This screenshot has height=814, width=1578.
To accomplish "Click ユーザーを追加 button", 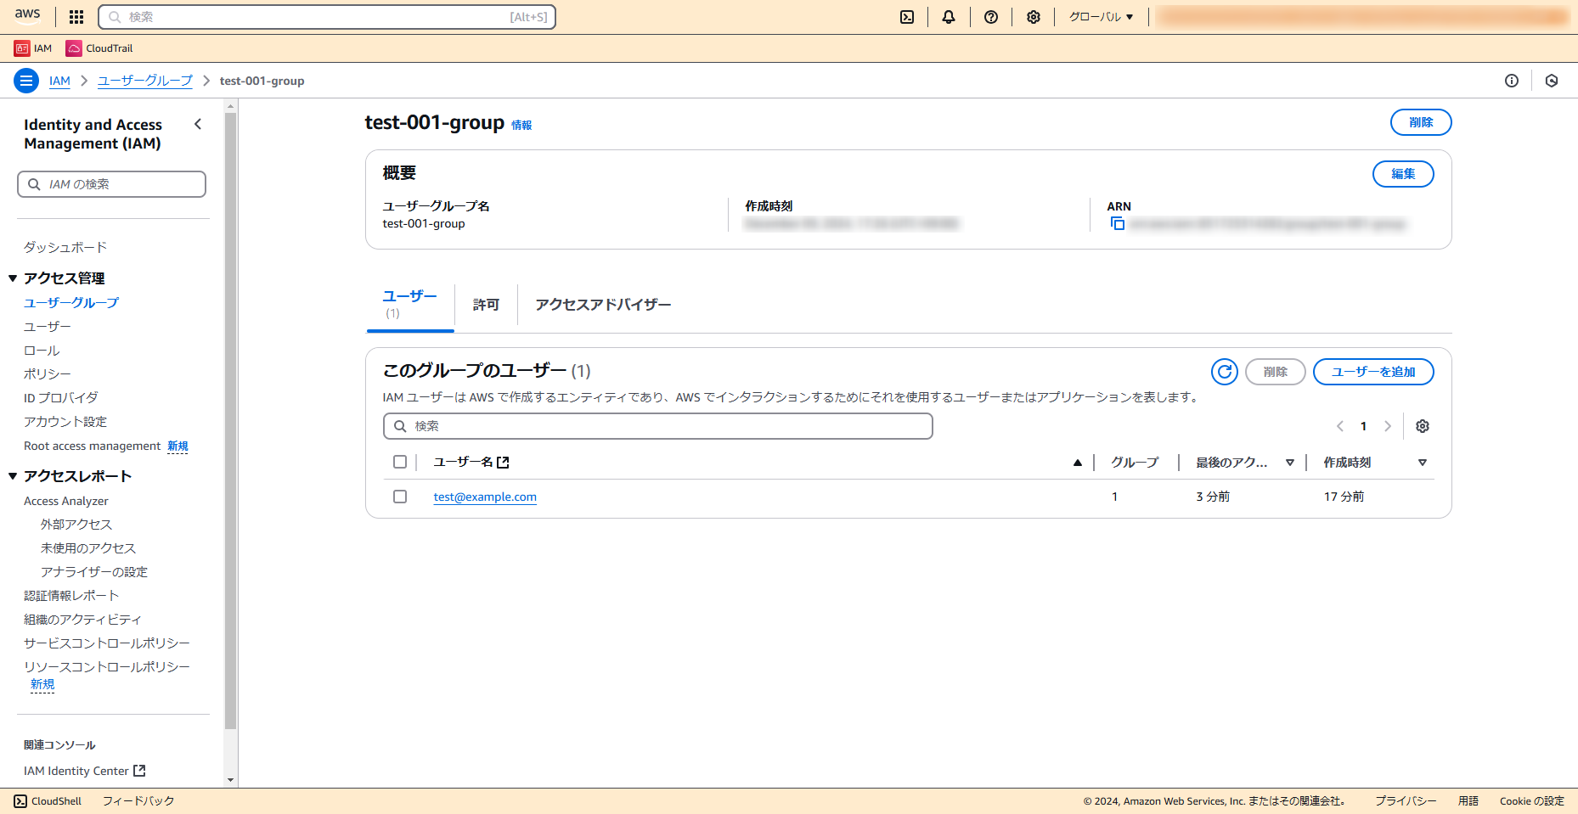I will tap(1373, 372).
